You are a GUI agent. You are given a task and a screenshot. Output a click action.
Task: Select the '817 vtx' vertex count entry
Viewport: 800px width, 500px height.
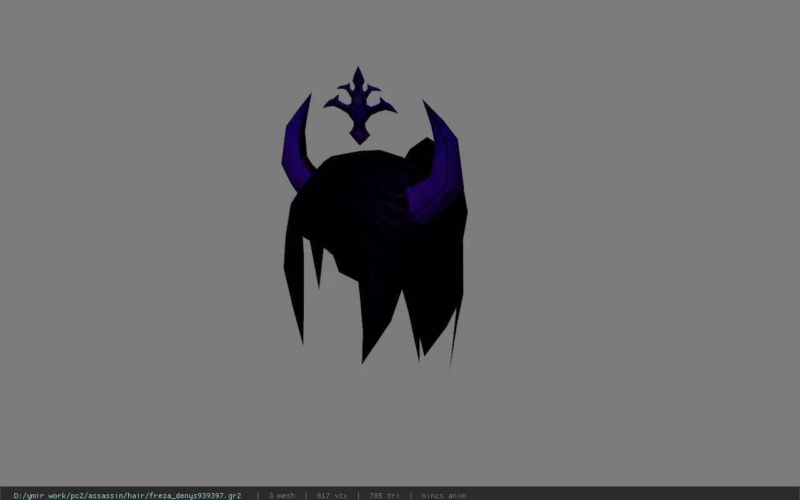[x=332, y=496]
